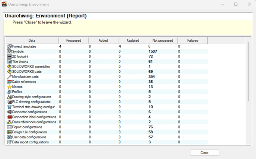Viewport: 256px width, 159px height.
Task: Sort by the Data column header
Action: click(x=32, y=40)
